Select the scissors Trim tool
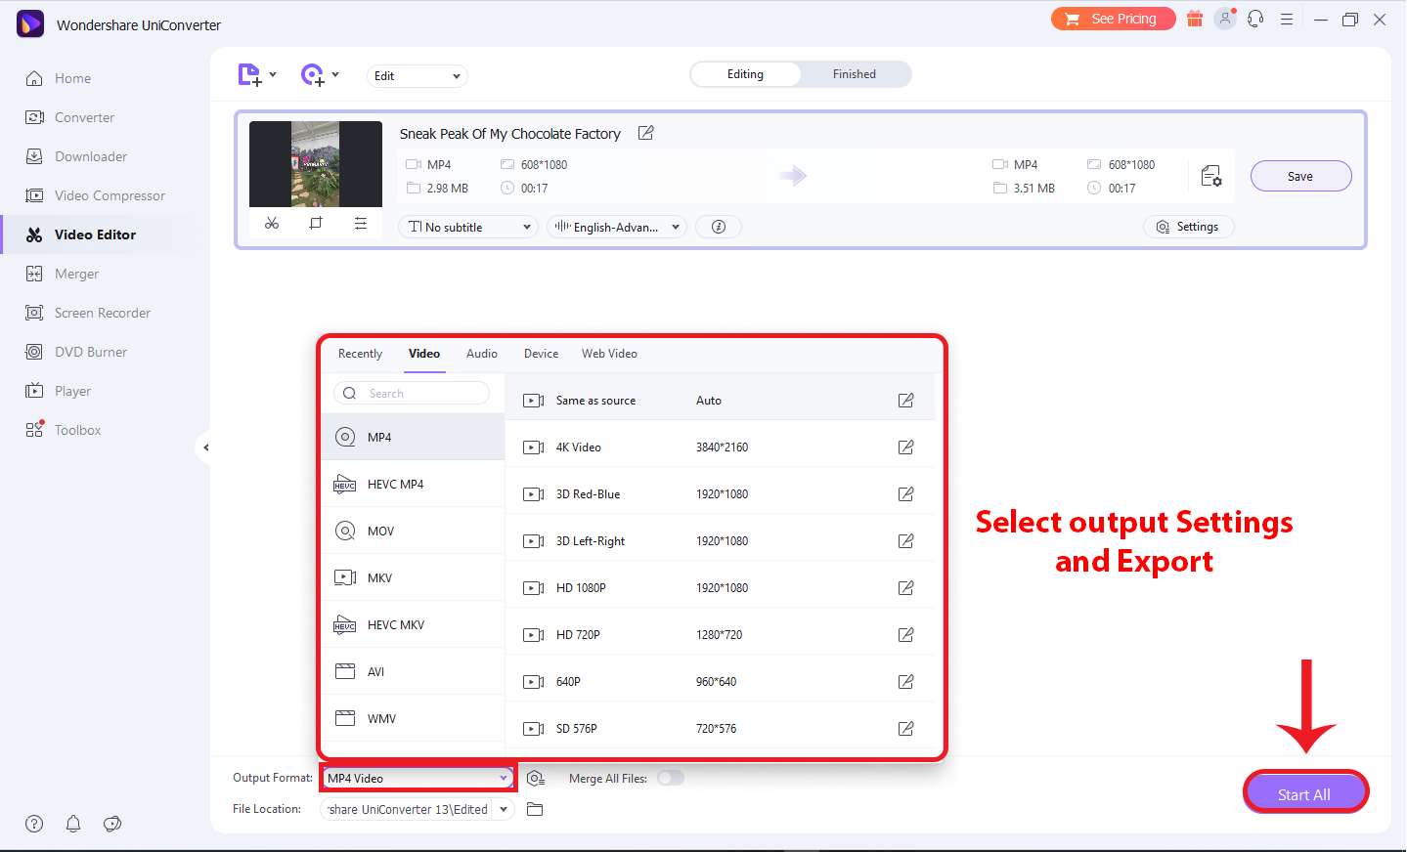The width and height of the screenshot is (1407, 852). 272,224
